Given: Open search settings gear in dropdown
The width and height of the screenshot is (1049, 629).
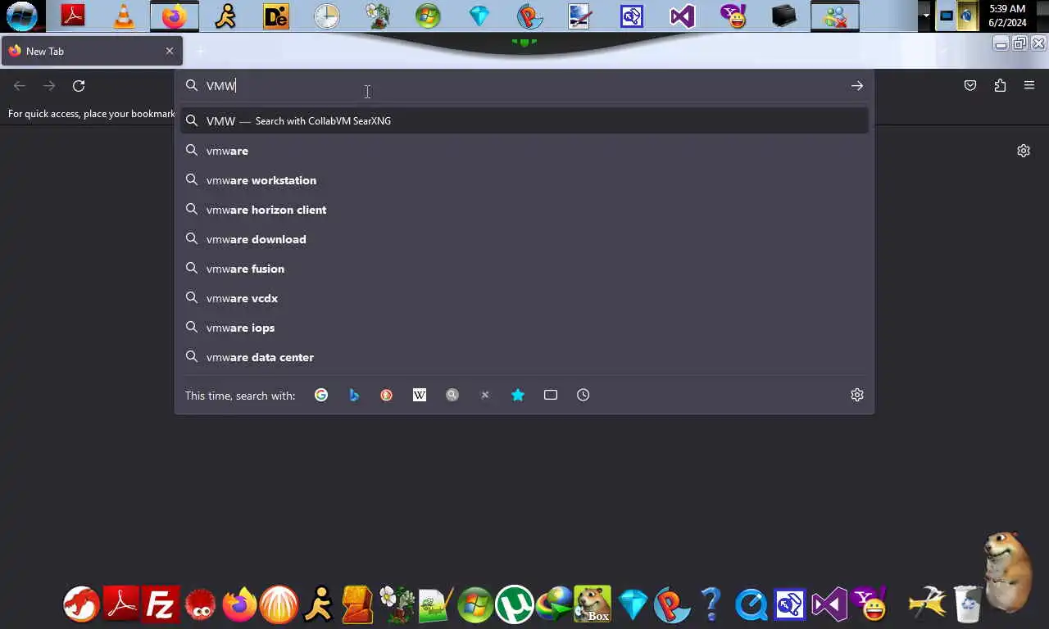Looking at the screenshot, I should (857, 395).
